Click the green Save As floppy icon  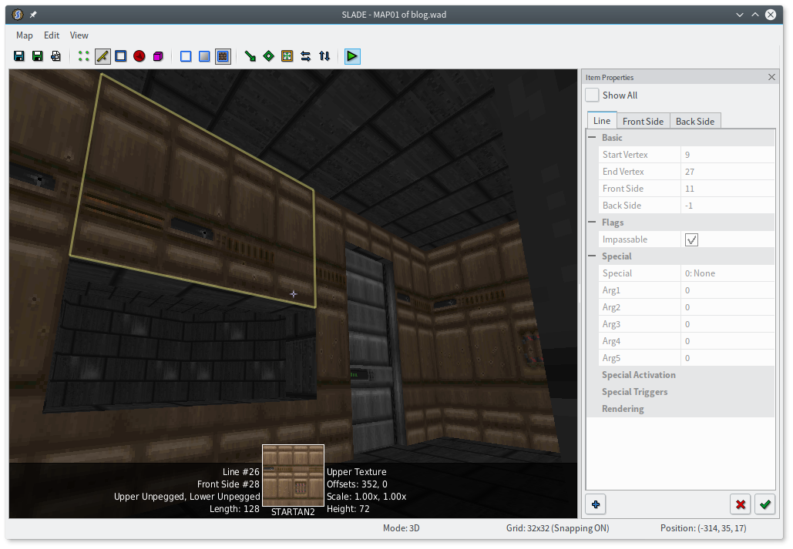click(x=38, y=56)
